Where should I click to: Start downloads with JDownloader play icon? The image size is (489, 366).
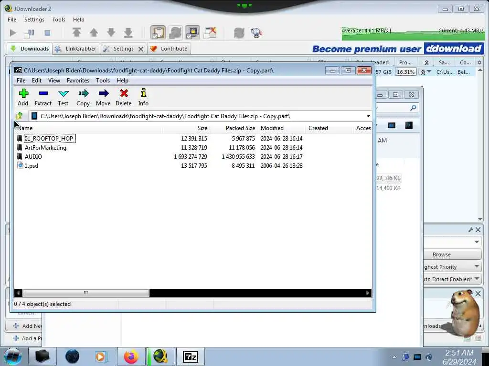click(13, 33)
